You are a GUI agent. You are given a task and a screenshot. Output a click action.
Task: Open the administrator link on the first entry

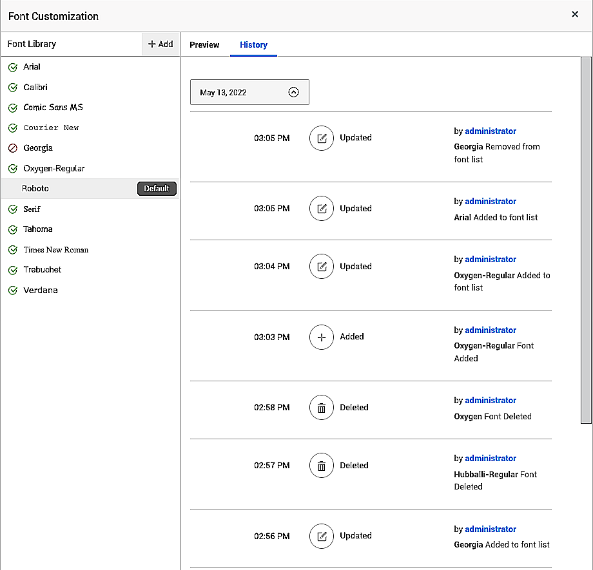(x=491, y=131)
